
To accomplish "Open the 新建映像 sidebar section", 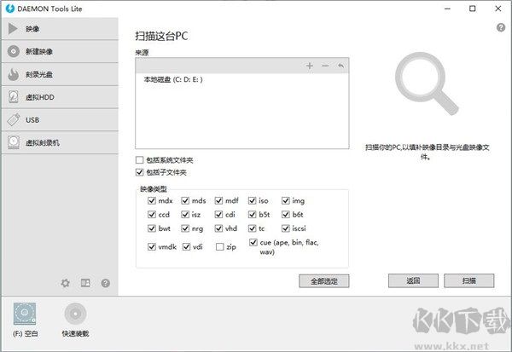I will (x=60, y=51).
